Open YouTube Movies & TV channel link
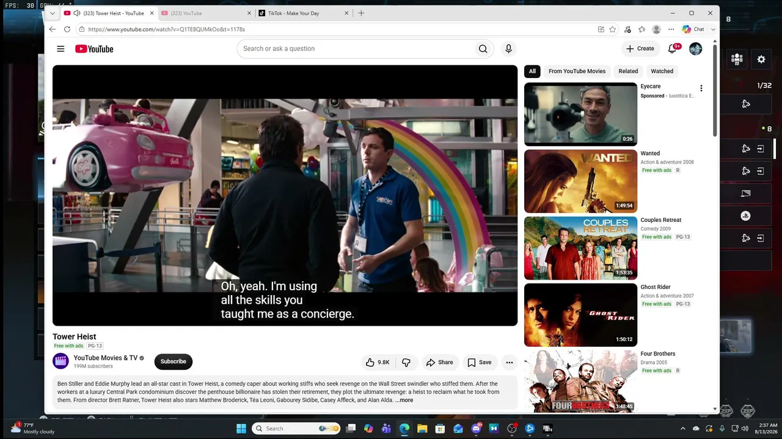Screen dimensions: 782x439 [105, 358]
